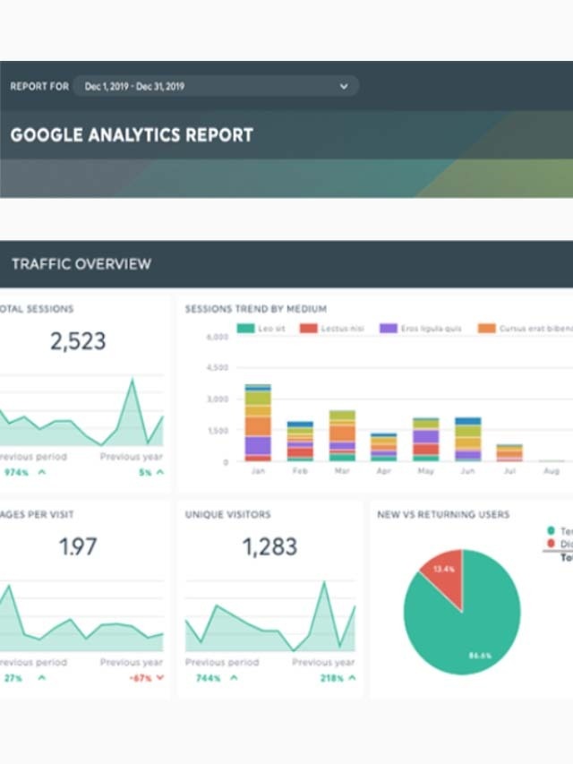This screenshot has width=573, height=764.
Task: Click the 974% previous period value
Action: (17, 472)
